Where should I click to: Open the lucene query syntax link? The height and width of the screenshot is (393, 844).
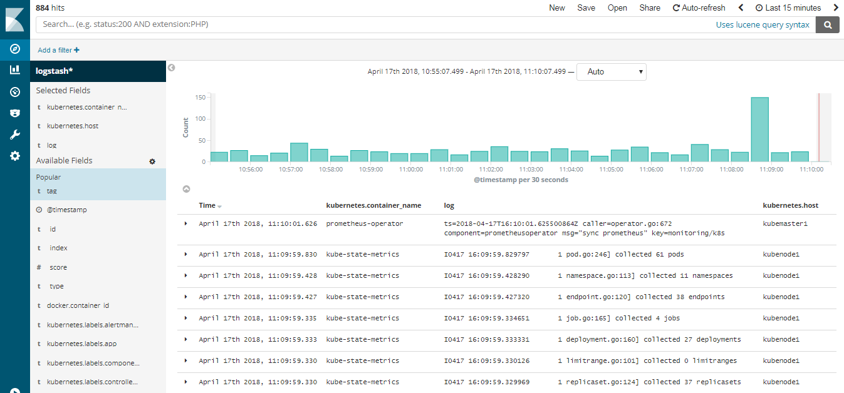(x=763, y=24)
